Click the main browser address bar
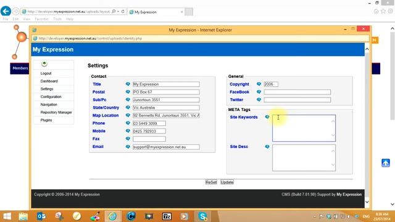 (69, 11)
